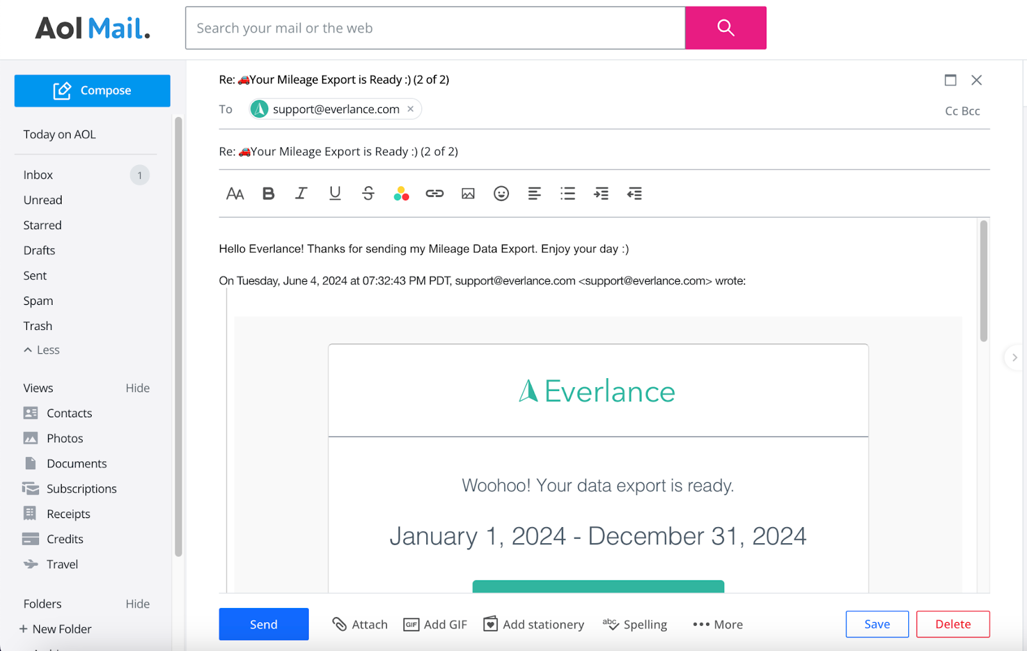Show the Cc Bcc fields

962,111
